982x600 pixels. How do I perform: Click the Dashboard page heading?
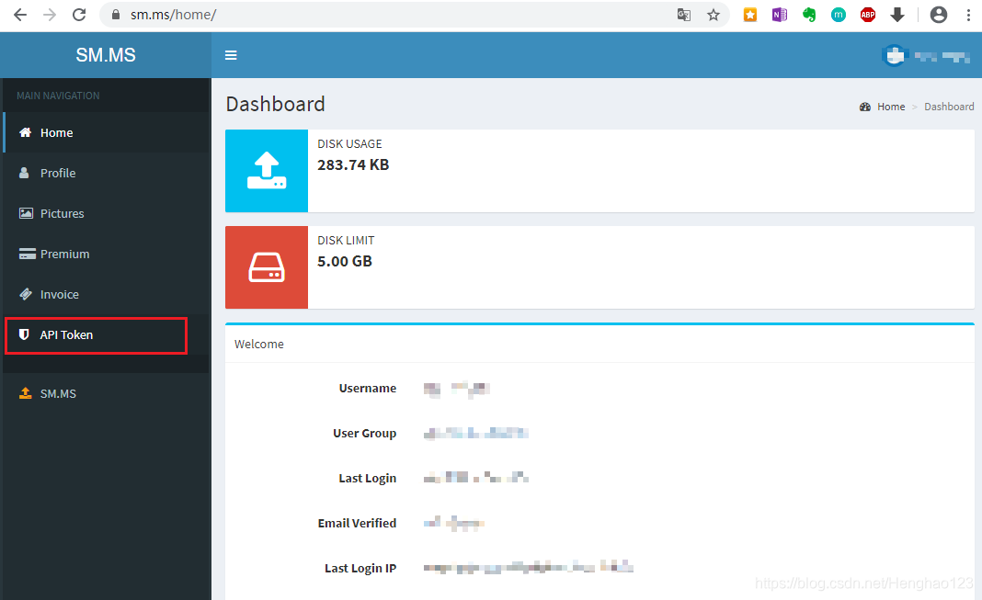(276, 104)
